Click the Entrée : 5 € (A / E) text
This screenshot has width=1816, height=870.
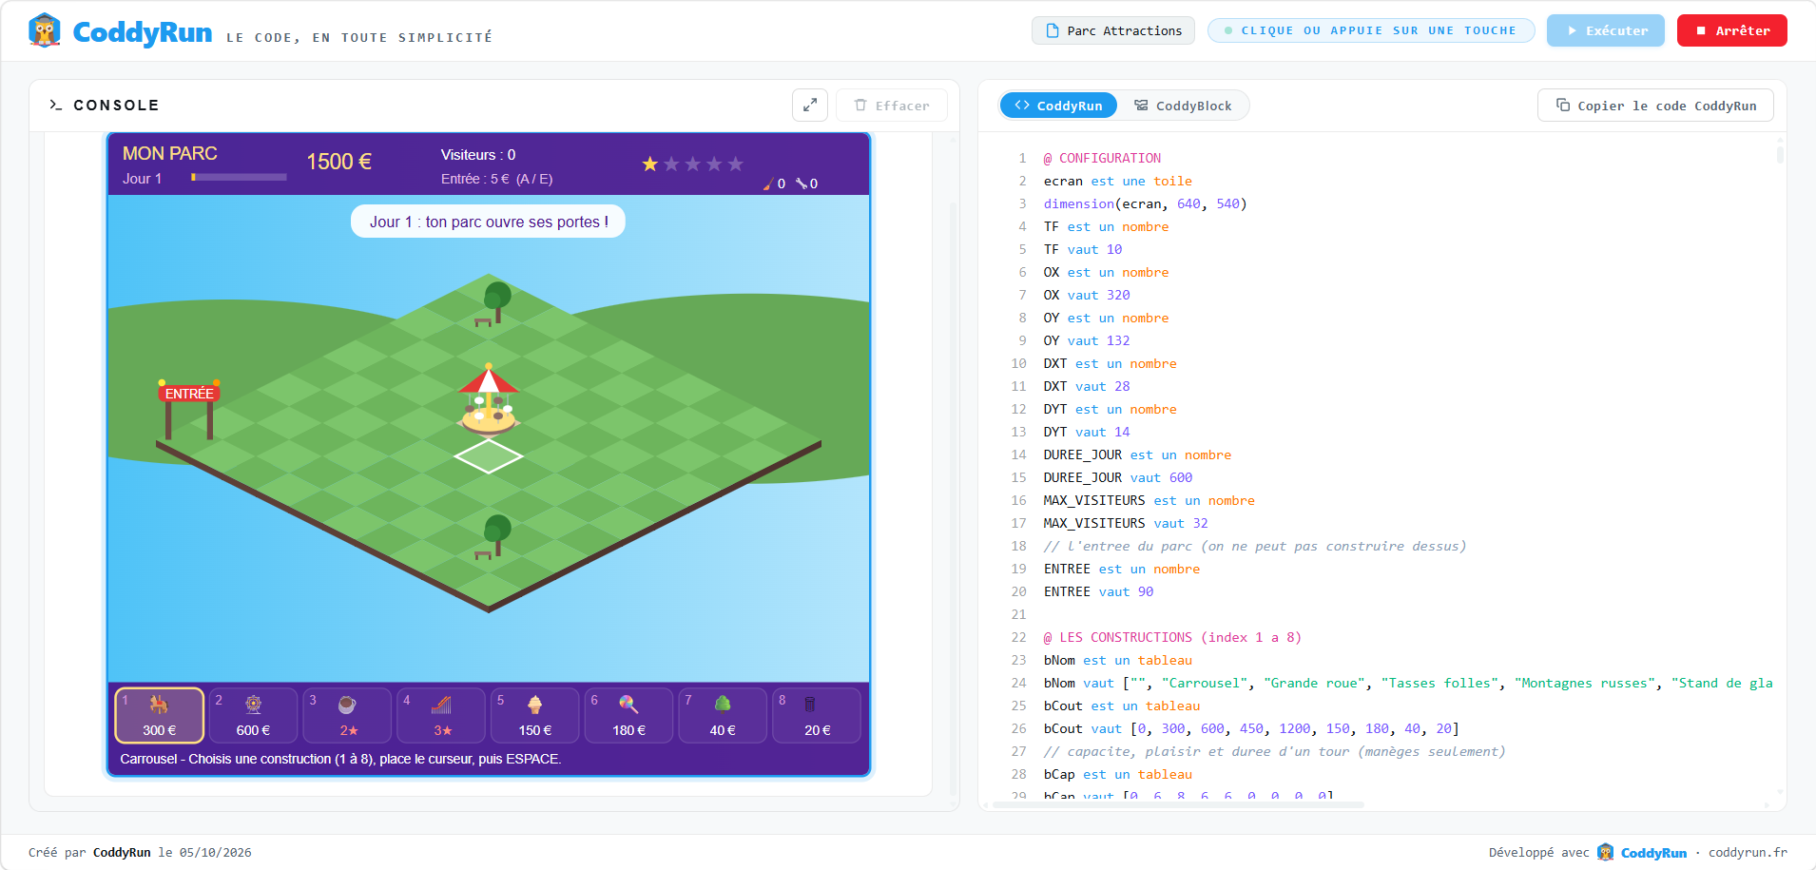tap(496, 179)
